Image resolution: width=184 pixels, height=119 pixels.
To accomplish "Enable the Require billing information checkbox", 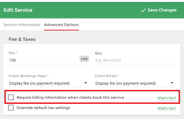I will point(11,97).
